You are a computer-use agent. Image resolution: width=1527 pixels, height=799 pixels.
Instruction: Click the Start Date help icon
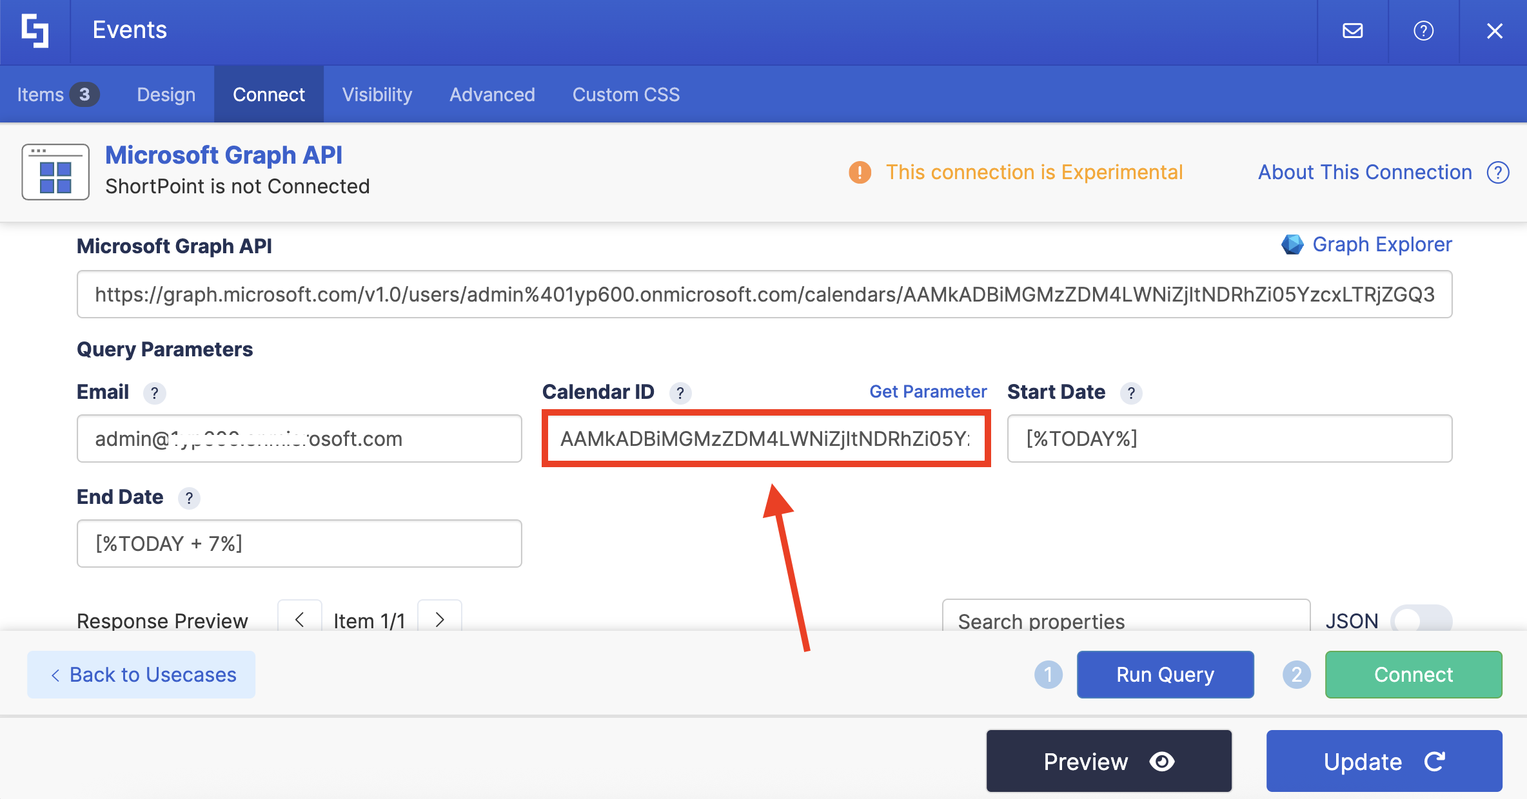pyautogui.click(x=1130, y=393)
